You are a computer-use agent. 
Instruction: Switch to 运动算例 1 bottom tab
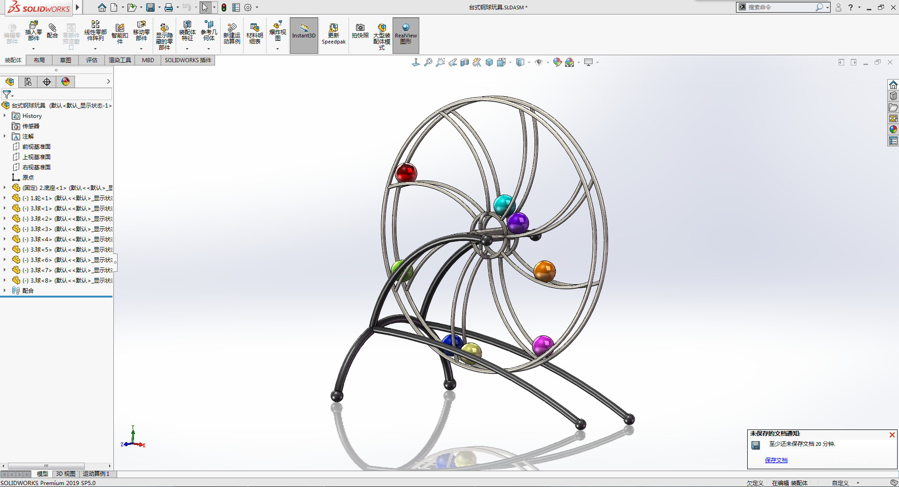pyautogui.click(x=96, y=474)
